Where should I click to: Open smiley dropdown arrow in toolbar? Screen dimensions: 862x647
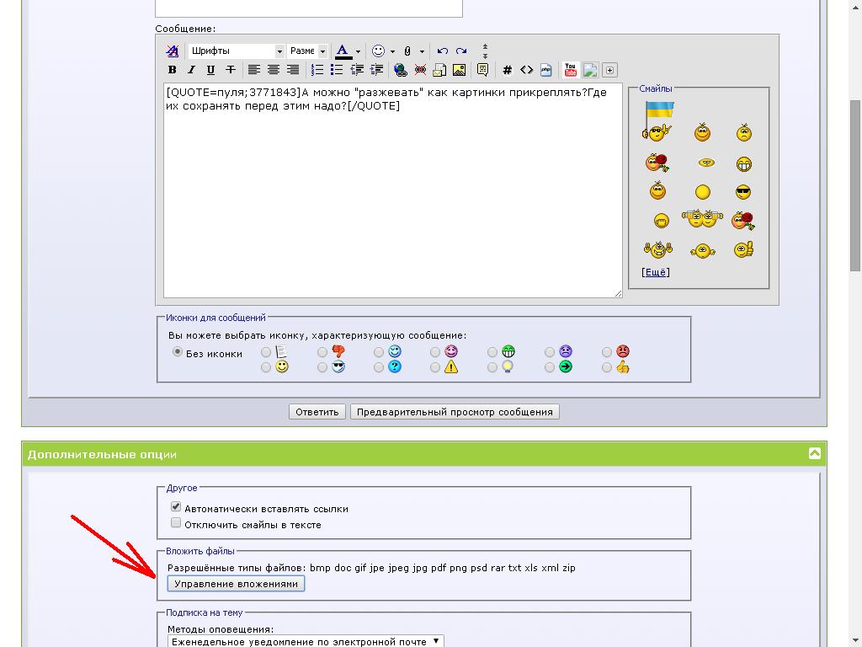coord(392,51)
